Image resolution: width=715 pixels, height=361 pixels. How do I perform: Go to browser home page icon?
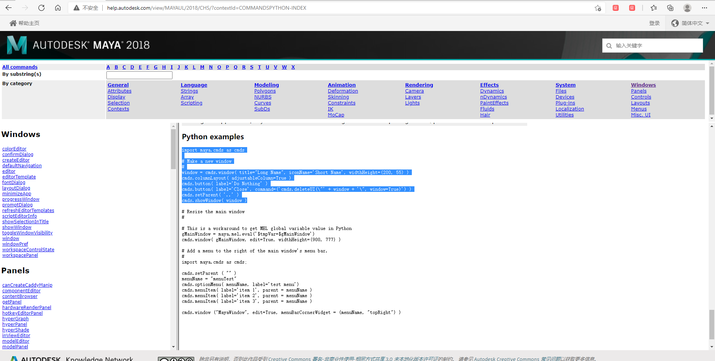(58, 8)
